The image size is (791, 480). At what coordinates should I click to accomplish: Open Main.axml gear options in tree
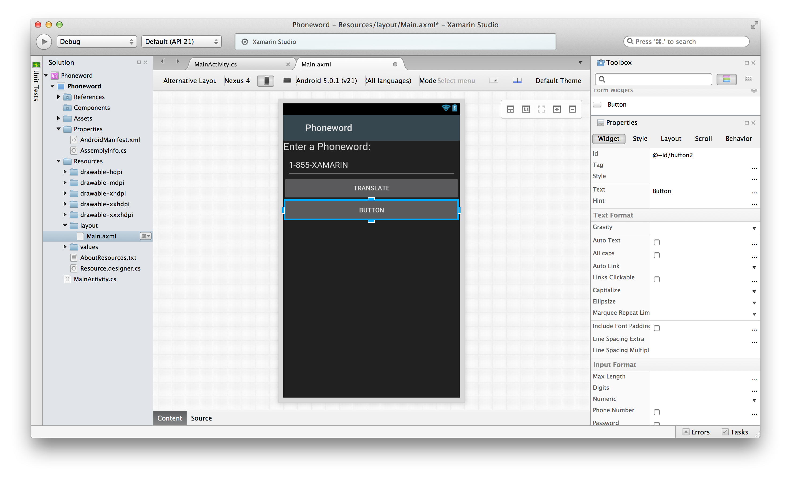145,236
